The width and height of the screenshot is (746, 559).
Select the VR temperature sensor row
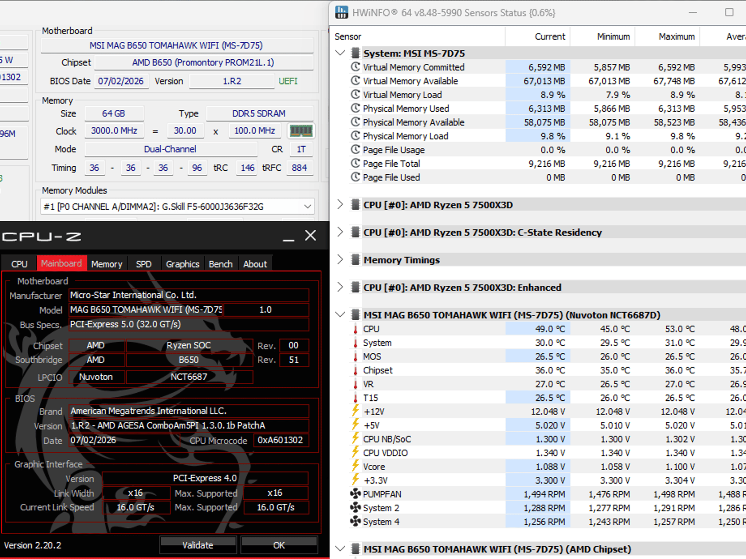coord(547,384)
